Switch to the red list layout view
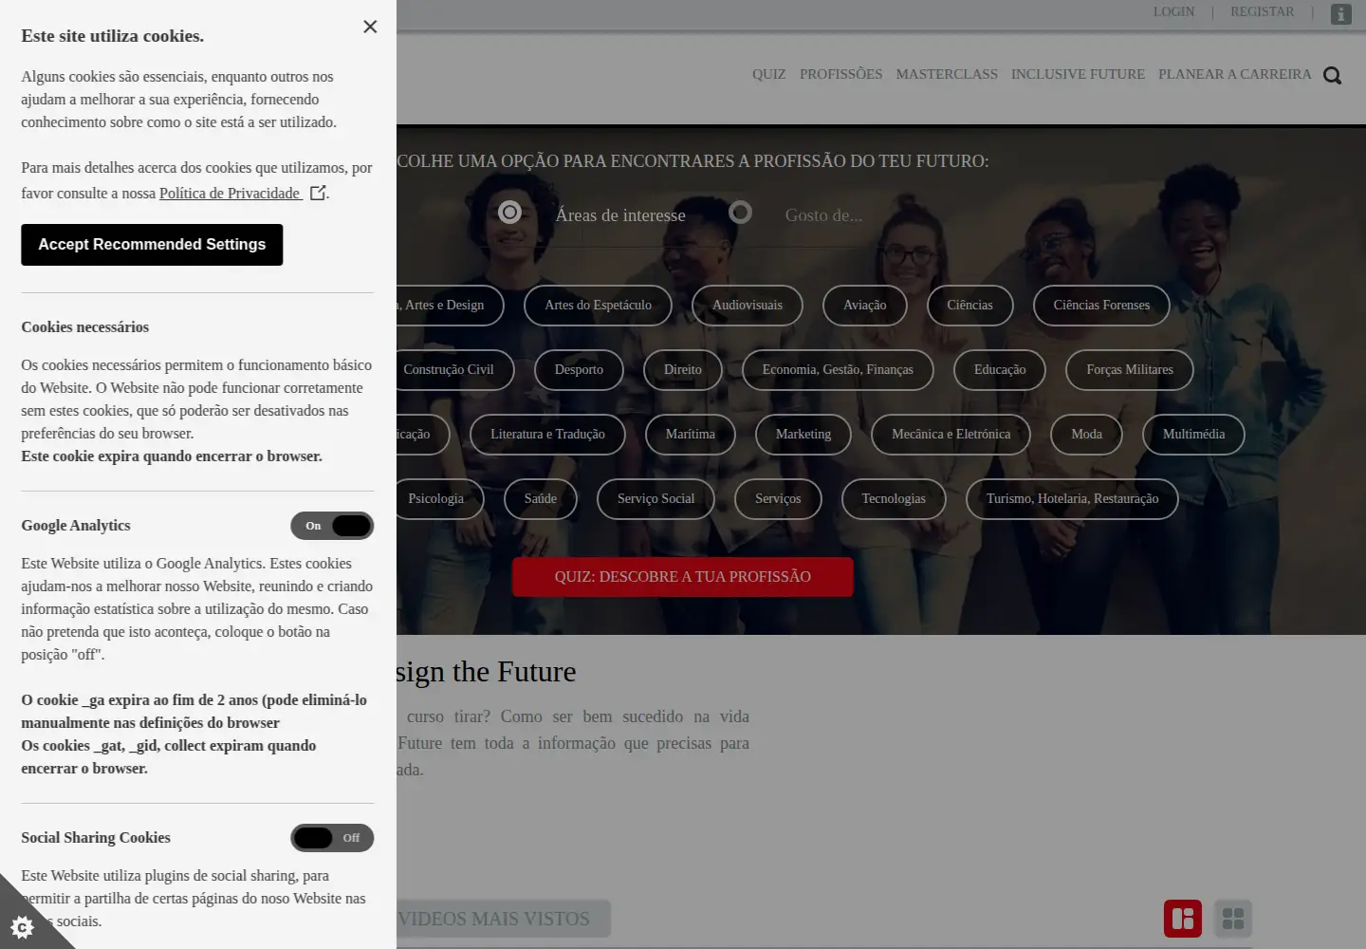Viewport: 1366px width, 949px height. point(1183,919)
